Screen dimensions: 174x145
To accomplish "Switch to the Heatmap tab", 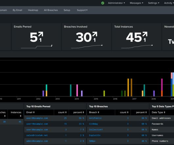I will (33, 10).
